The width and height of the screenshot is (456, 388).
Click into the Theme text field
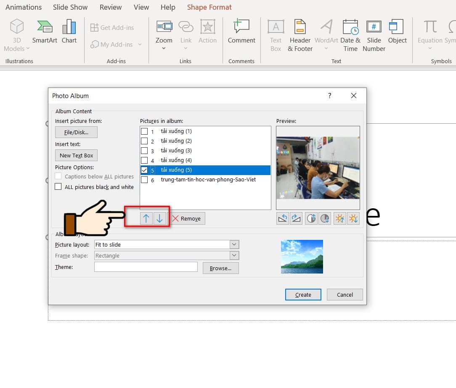click(146, 267)
